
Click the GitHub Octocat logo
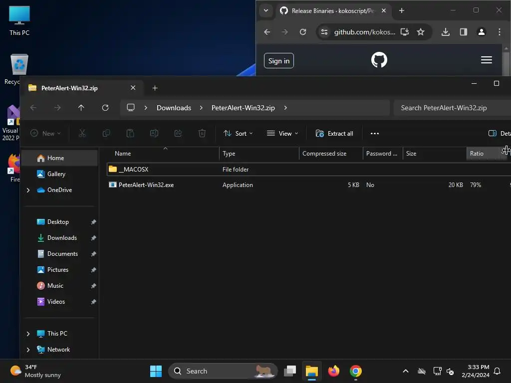point(379,60)
